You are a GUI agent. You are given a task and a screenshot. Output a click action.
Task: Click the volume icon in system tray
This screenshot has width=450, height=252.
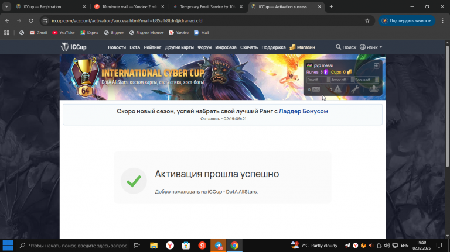click(x=387, y=246)
